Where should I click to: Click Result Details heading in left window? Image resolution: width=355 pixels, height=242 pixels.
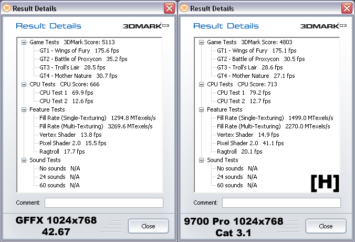(48, 26)
